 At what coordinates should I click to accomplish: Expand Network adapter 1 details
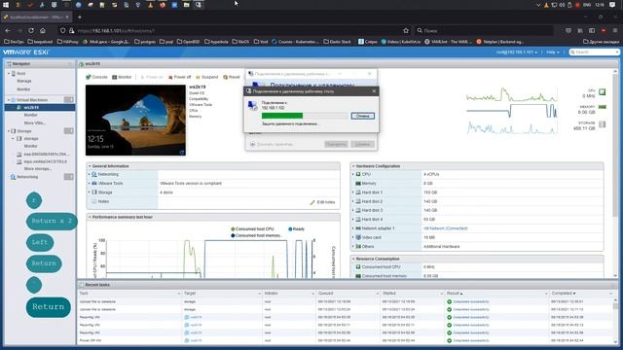(x=352, y=228)
